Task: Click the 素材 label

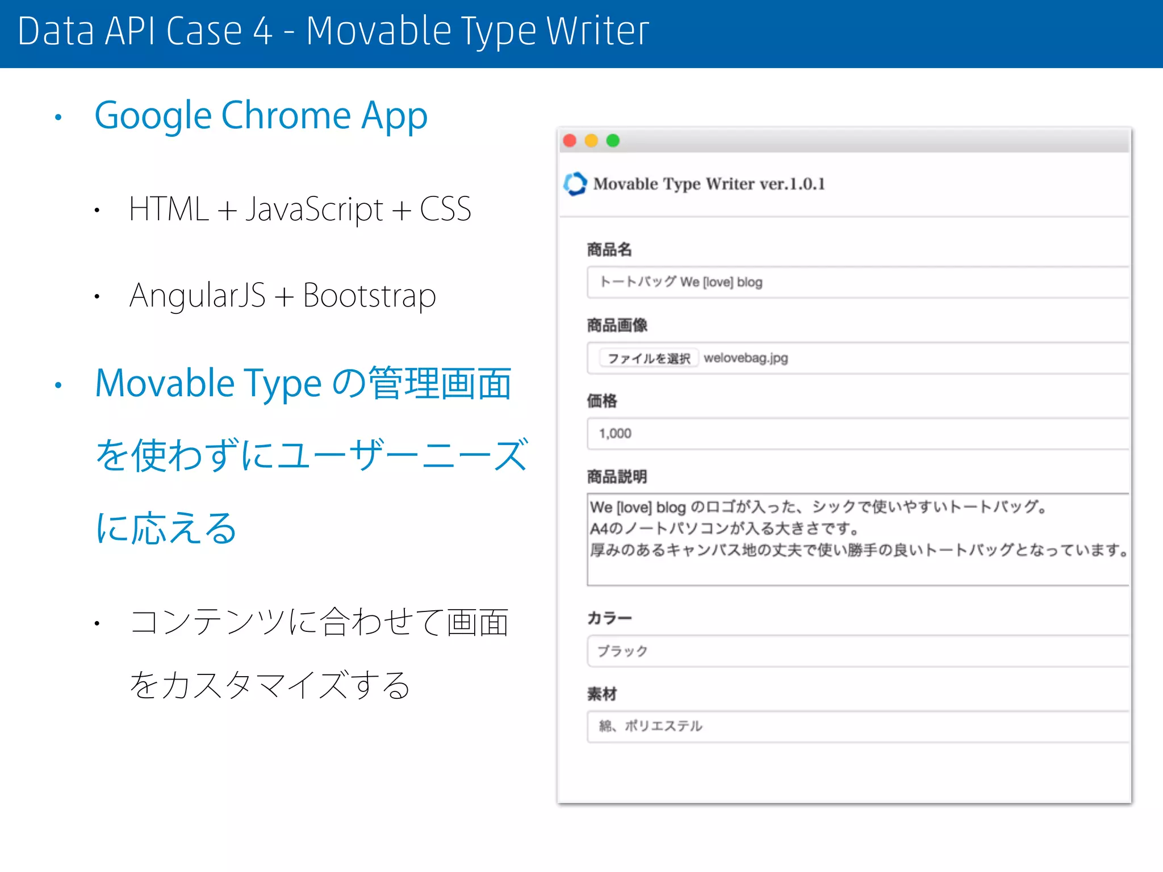Action: click(x=602, y=694)
